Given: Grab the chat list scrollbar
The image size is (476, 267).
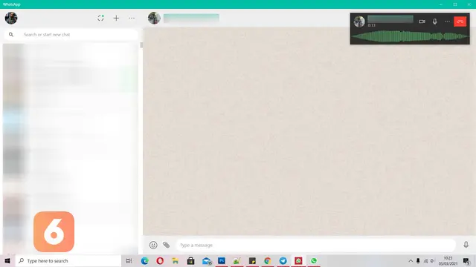Looking at the screenshot, I should click(x=141, y=45).
